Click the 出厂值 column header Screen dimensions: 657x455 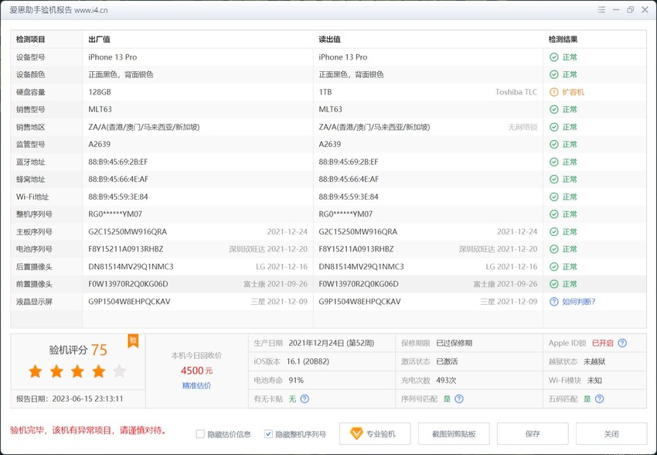[99, 39]
